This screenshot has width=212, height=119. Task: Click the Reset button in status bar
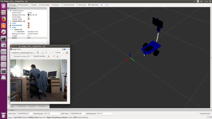pyautogui.click(x=10, y=117)
